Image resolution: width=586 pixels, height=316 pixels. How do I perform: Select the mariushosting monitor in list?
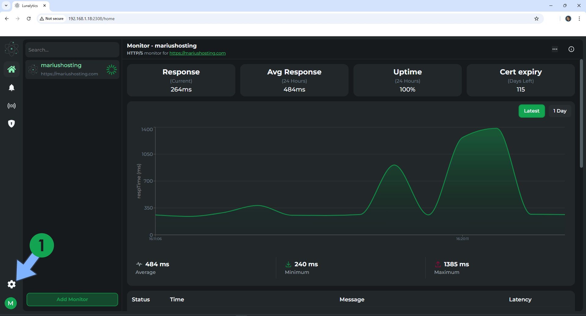click(72, 70)
